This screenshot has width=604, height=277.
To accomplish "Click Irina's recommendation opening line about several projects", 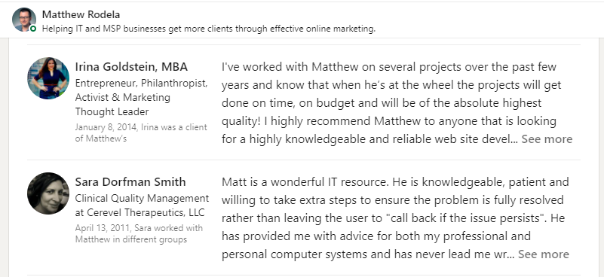I will pos(389,67).
